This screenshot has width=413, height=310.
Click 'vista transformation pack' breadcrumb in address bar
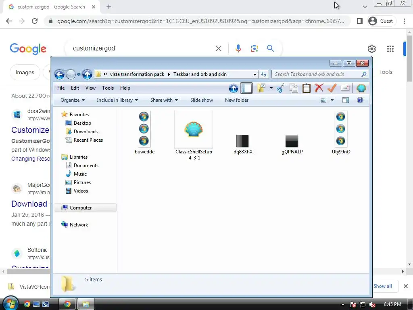pyautogui.click(x=137, y=74)
